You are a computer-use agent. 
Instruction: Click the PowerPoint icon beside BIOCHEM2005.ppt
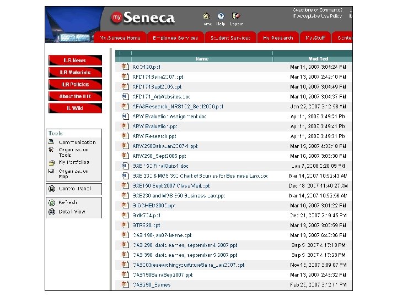[125, 205]
